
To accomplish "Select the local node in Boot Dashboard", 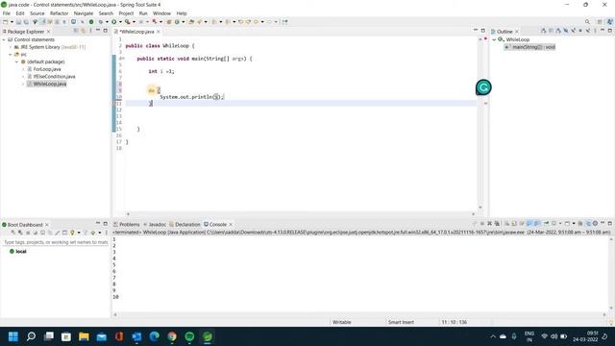I will [x=21, y=252].
